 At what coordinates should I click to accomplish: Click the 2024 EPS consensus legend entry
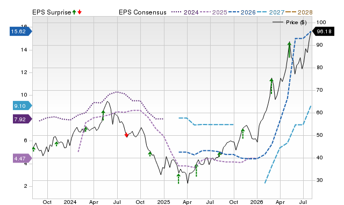pyautogui.click(x=185, y=12)
